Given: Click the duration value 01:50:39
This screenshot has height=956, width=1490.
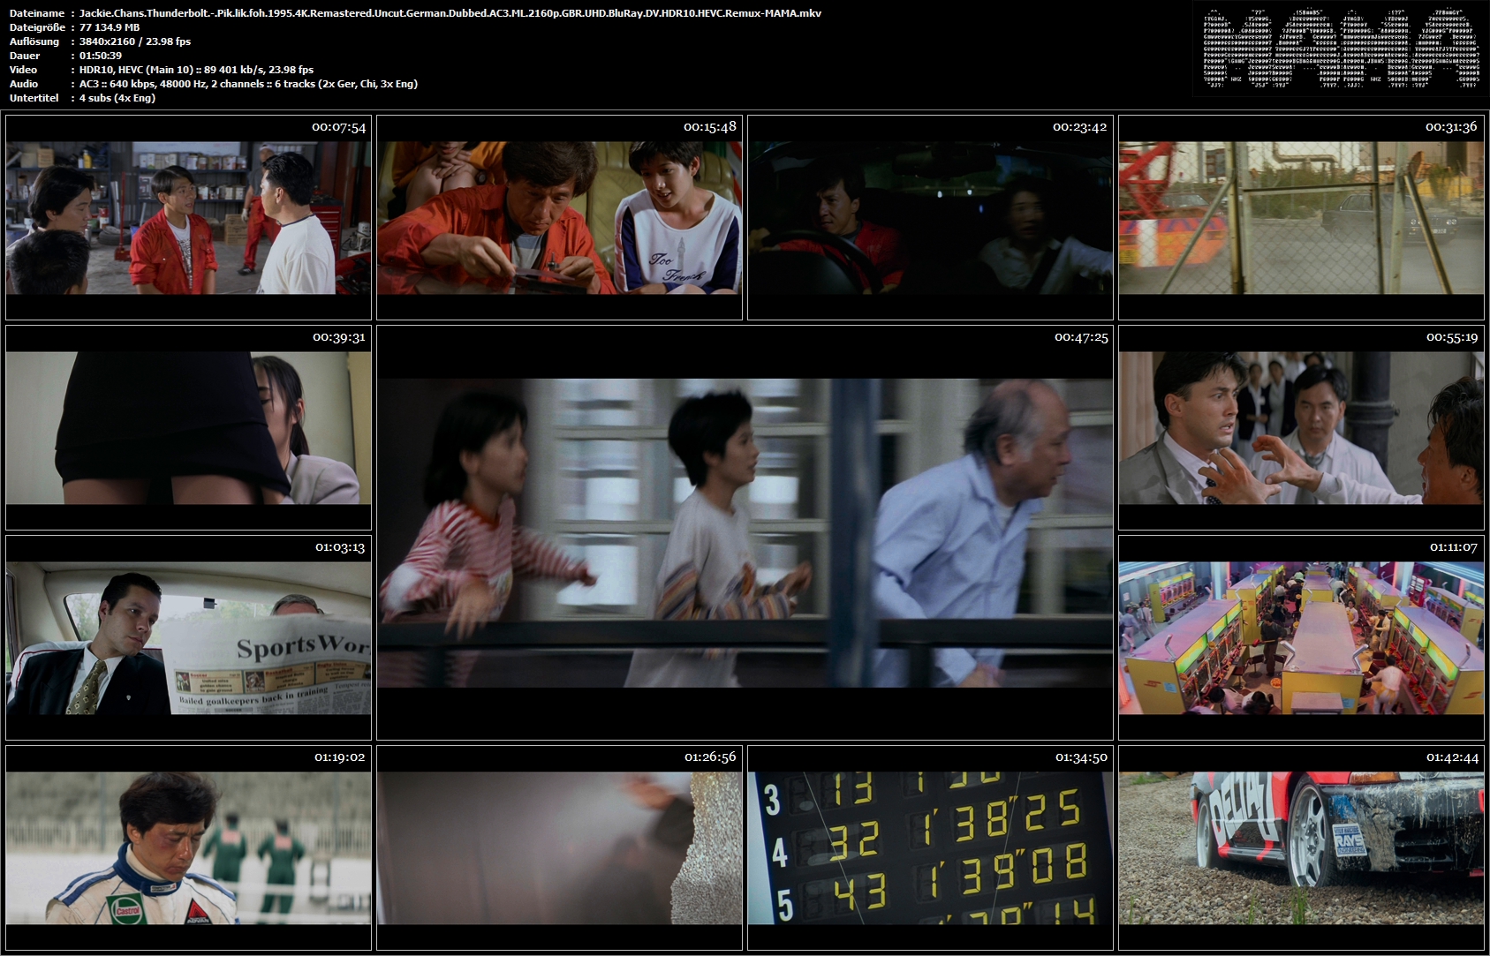Looking at the screenshot, I should pos(101,56).
